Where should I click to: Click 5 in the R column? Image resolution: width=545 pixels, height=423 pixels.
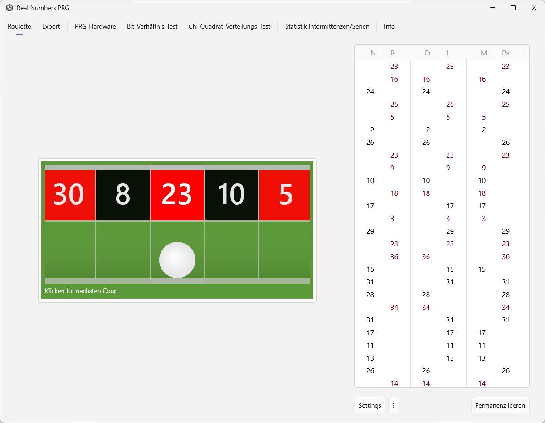tap(392, 117)
